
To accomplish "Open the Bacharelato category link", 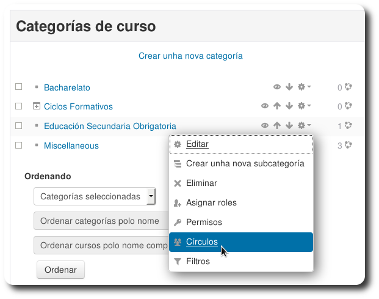I will pos(67,87).
